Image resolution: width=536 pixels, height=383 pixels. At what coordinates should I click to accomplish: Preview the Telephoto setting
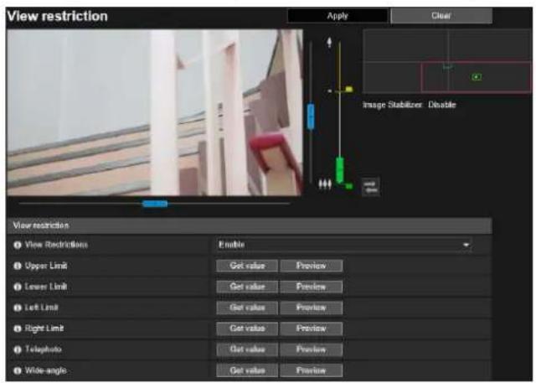click(311, 349)
